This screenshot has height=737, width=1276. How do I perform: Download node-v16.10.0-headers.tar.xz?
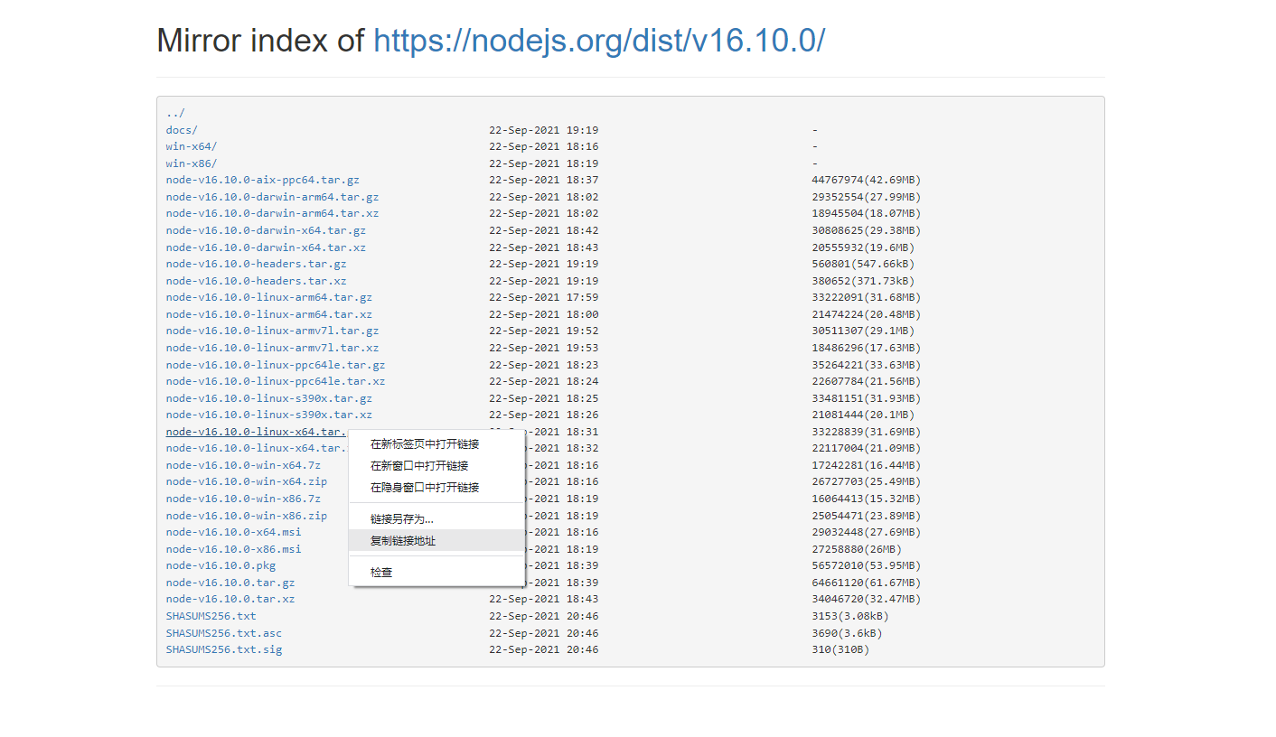pyautogui.click(x=257, y=281)
